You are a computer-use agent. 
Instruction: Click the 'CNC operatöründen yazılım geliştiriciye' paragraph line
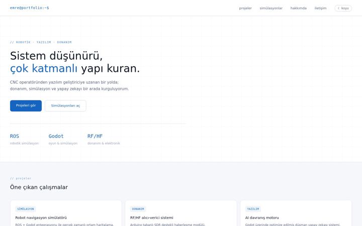[x=64, y=82]
